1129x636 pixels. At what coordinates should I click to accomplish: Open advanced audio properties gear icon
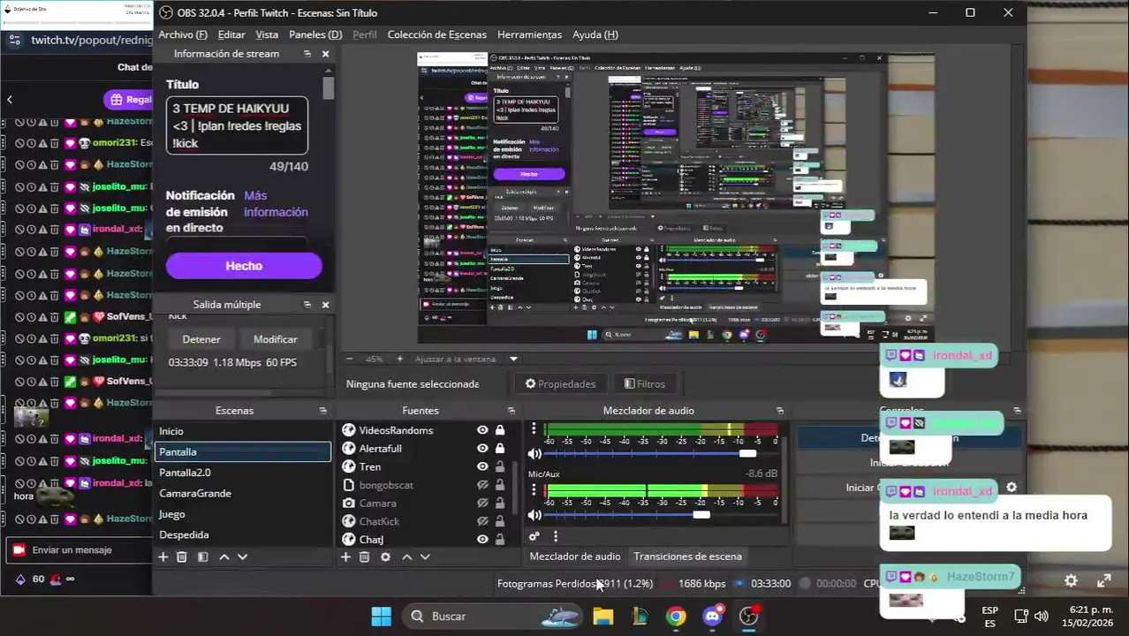pos(534,536)
